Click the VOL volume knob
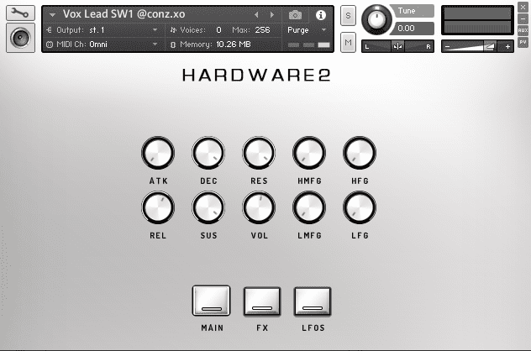This screenshot has width=531, height=351. (x=259, y=207)
